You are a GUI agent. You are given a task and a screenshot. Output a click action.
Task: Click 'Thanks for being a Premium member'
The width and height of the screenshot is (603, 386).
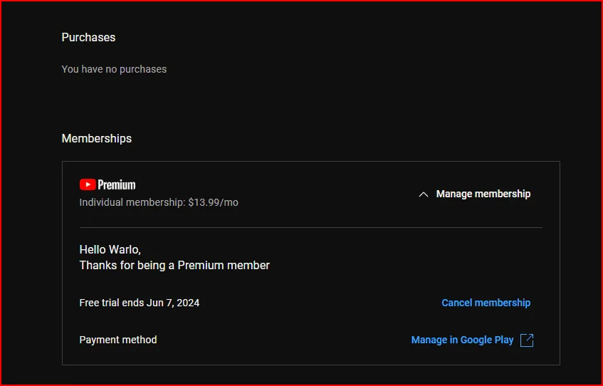[174, 266]
